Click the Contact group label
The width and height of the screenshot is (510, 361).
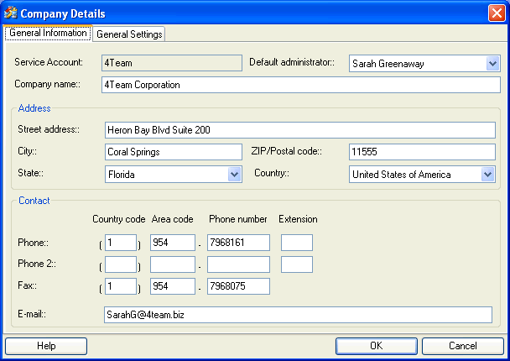tap(34, 201)
